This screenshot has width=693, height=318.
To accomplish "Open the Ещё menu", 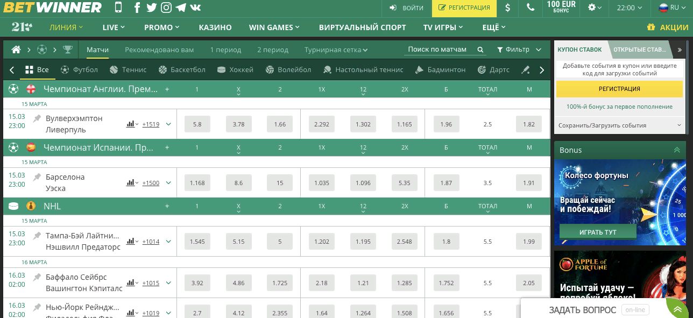I will pos(494,27).
